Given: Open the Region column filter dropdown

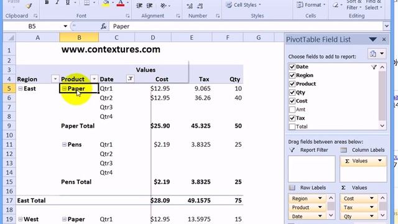Looking at the screenshot, I should tap(55, 79).
